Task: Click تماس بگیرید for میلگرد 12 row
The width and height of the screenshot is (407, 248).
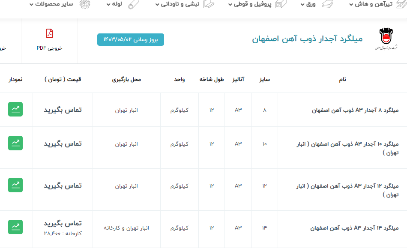Action: click(63, 185)
